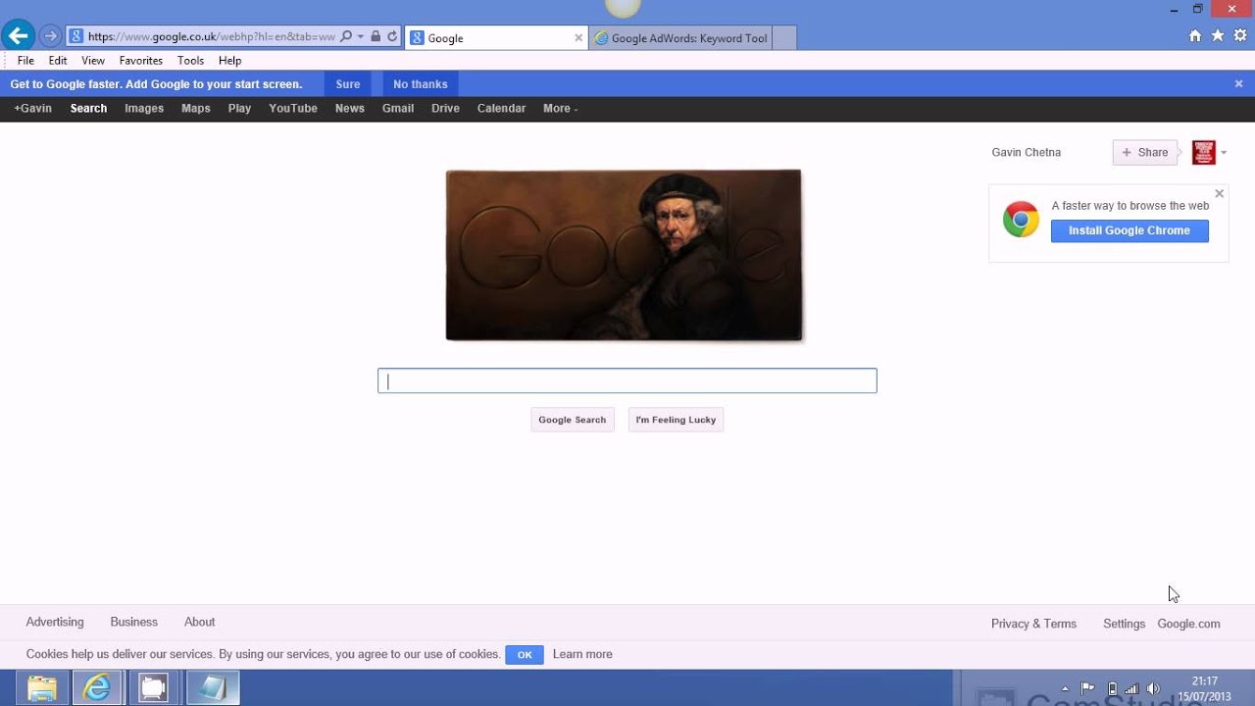The image size is (1255, 706).
Task: Open Calendar from the Google bar
Action: click(x=501, y=109)
